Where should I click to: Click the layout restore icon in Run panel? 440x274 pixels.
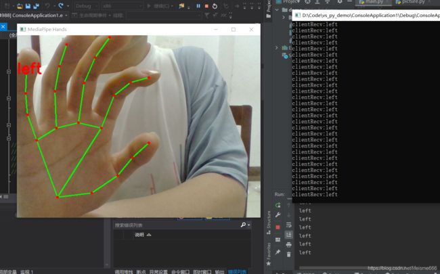pyautogui.click(x=278, y=239)
